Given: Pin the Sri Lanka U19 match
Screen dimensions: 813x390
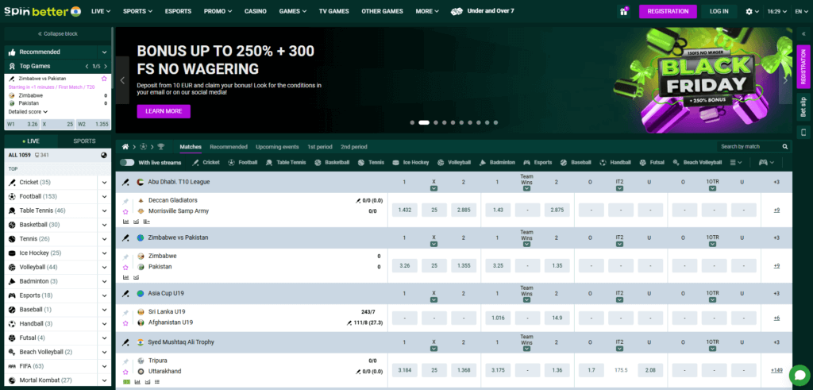Looking at the screenshot, I should pos(125,313).
